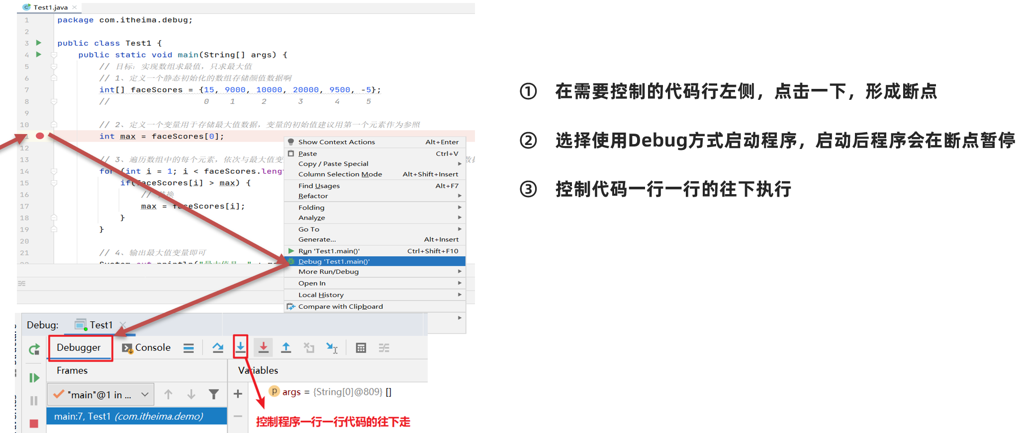1025x433 pixels.
Task: Click the Step Out up-arrow icon
Action: point(286,348)
